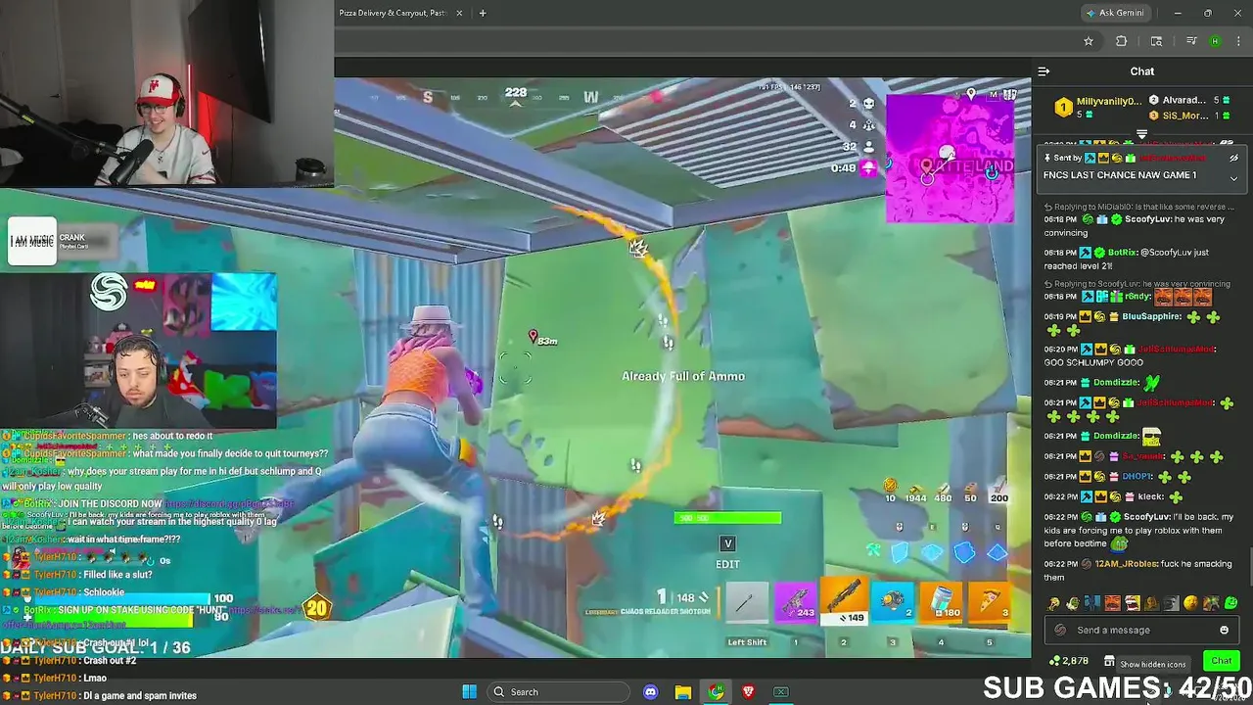Select second gifter Alvarad
This screenshot has width=1253, height=705.
click(x=1189, y=100)
